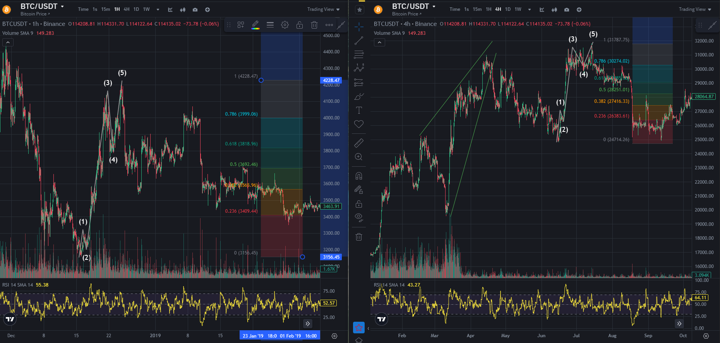Viewport: 720px width, 343px height.
Task: Open left Trading View dropdown
Action: pos(323,9)
